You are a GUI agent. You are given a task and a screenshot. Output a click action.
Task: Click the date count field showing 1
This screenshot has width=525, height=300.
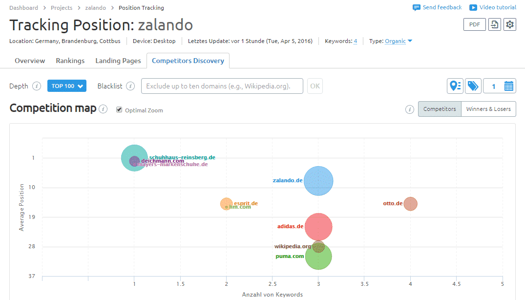(x=494, y=86)
